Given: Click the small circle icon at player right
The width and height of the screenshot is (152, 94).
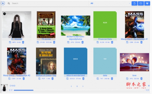Looking at the screenshot, I should pyautogui.click(x=149, y=86).
